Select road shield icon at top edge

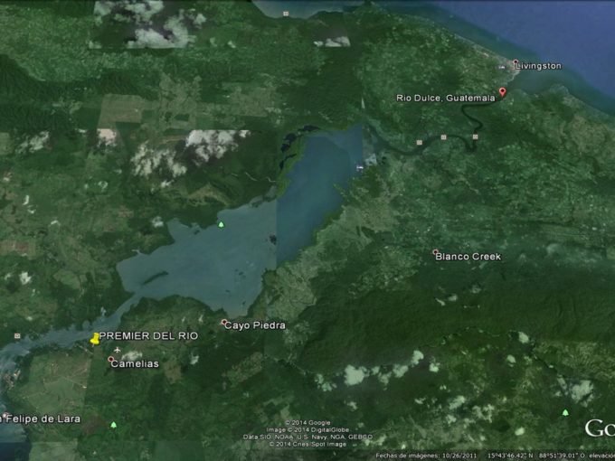point(286,14)
